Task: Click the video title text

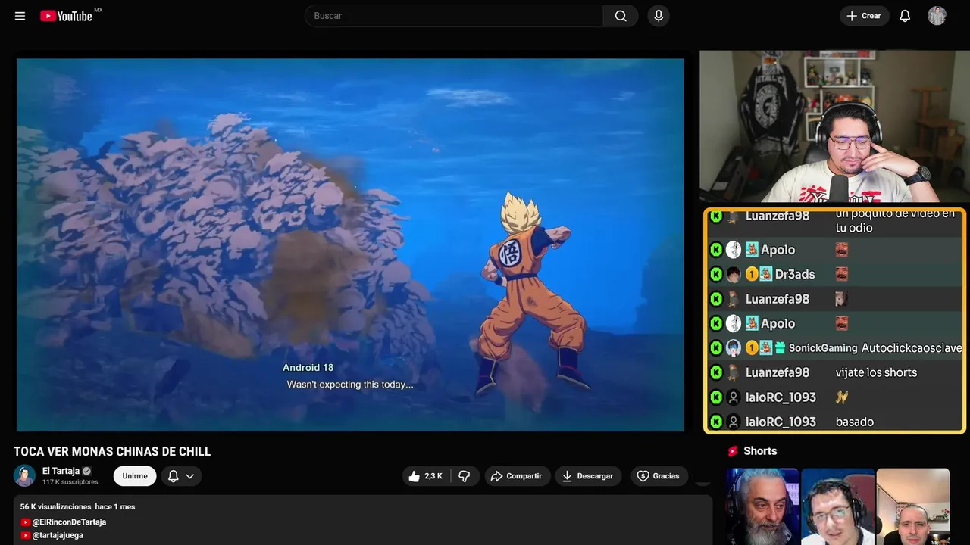Action: [x=112, y=452]
